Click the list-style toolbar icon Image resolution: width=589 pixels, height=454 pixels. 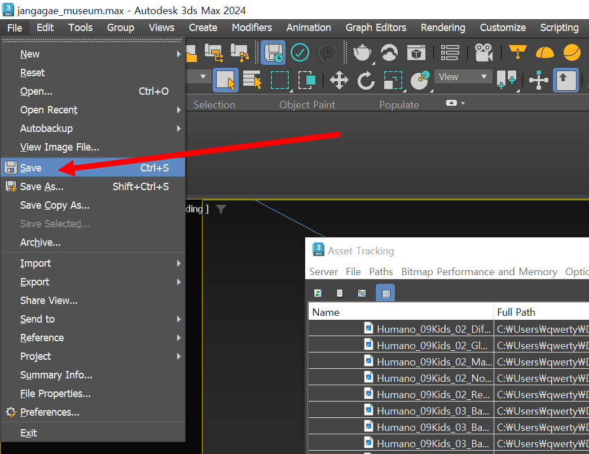tap(450, 52)
